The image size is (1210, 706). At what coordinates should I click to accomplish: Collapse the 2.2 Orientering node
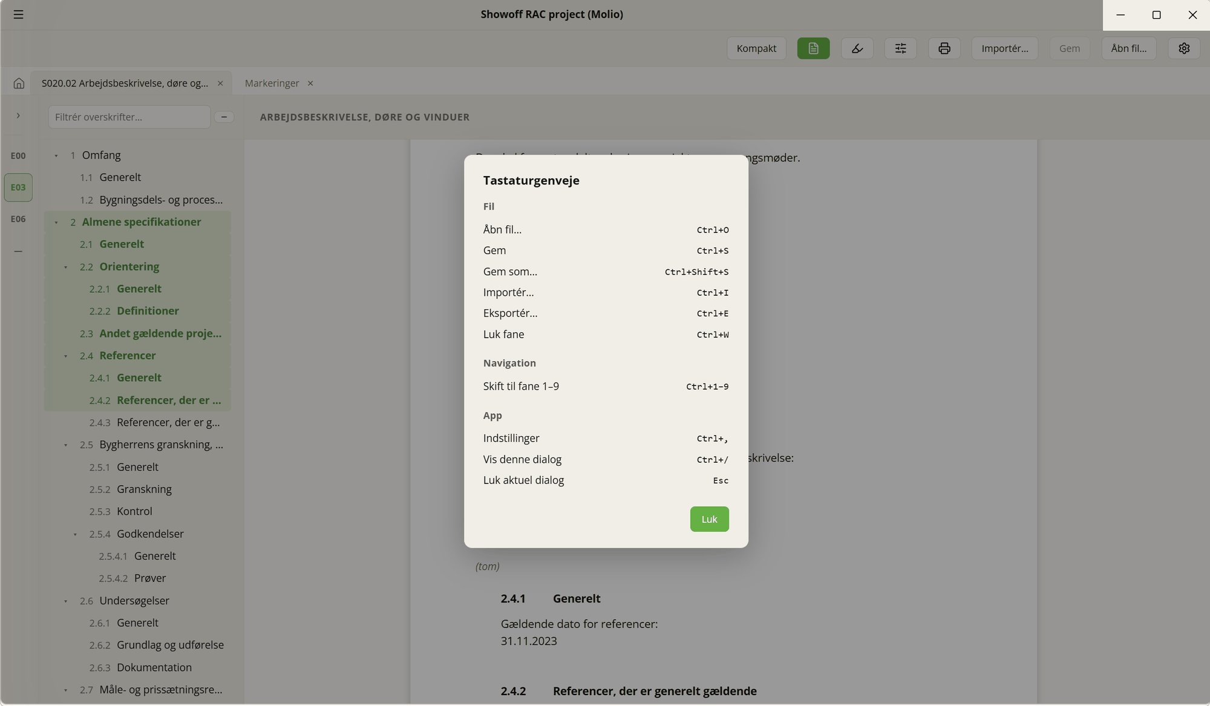tap(66, 267)
